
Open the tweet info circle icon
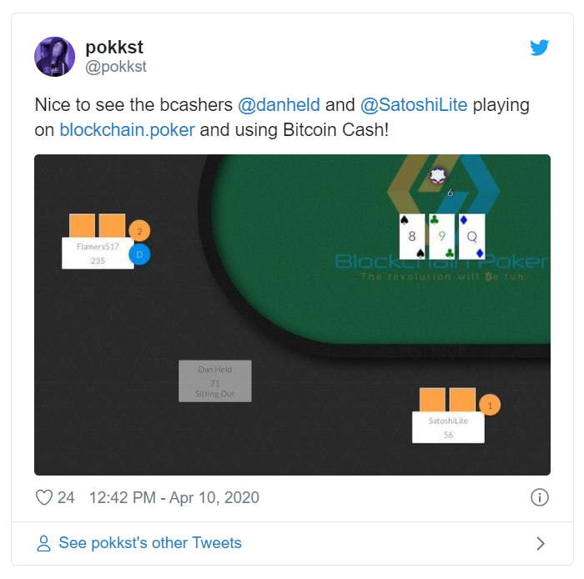click(x=539, y=497)
